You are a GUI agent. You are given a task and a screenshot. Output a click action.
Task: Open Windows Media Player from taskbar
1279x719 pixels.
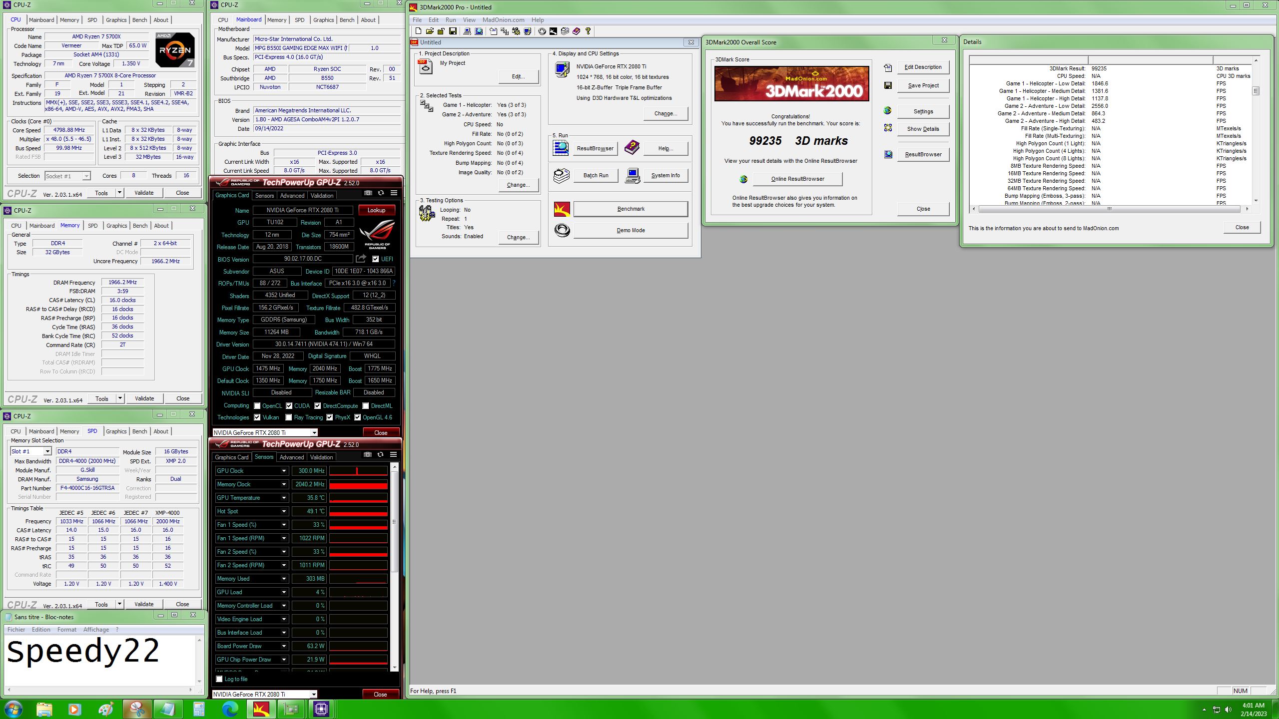click(x=75, y=709)
